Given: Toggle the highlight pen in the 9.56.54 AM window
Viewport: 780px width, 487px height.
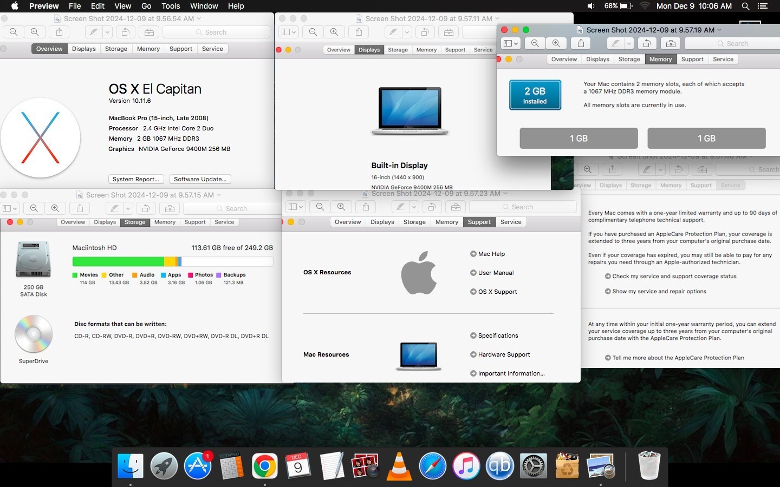Looking at the screenshot, I should click(x=94, y=32).
